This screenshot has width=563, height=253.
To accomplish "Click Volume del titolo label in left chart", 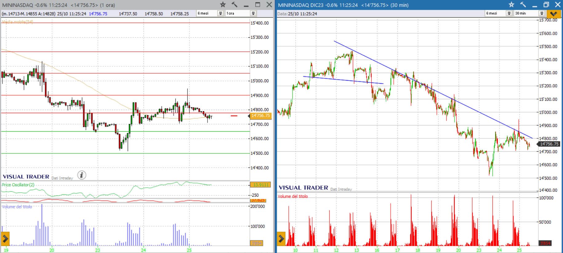I will click(x=17, y=206).
